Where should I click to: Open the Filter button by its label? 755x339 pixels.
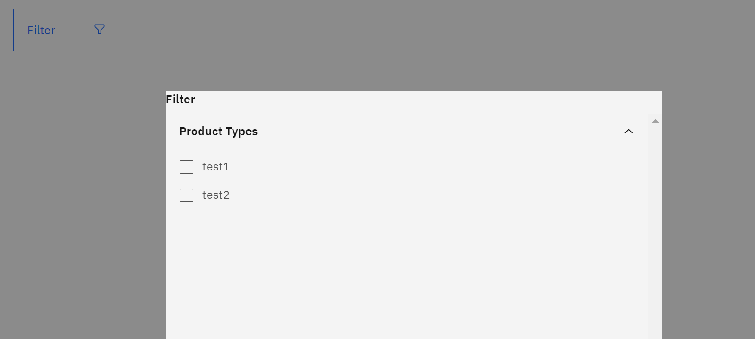[x=41, y=31]
